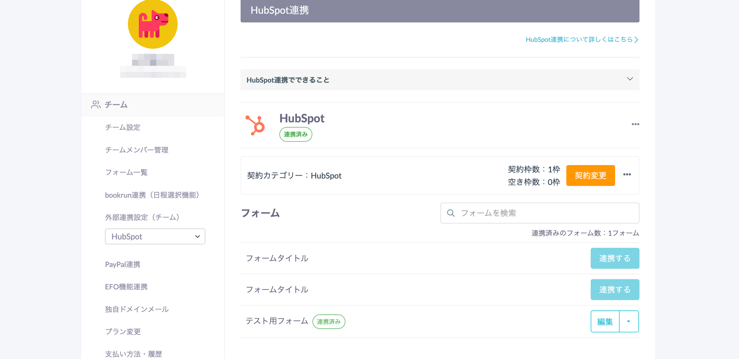Click the red dog profile avatar
Viewport: 739px width, 359px height.
tap(153, 24)
